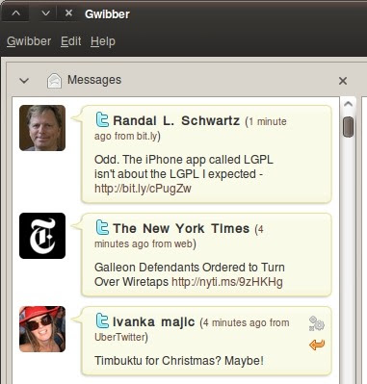The height and width of the screenshot is (384, 367).
Task: Reply to Ivanka majic's tweet with orange arrow
Action: [x=317, y=345]
